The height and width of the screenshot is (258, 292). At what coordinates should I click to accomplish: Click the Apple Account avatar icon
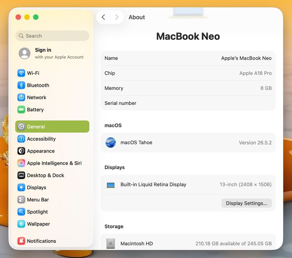click(x=25, y=53)
